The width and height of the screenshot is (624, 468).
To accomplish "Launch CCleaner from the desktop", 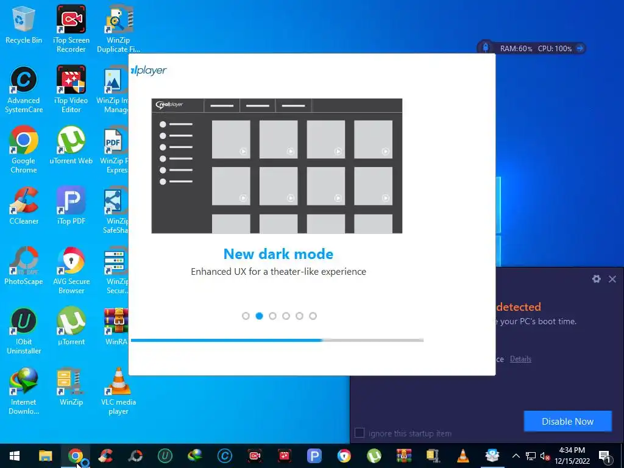I will point(24,206).
